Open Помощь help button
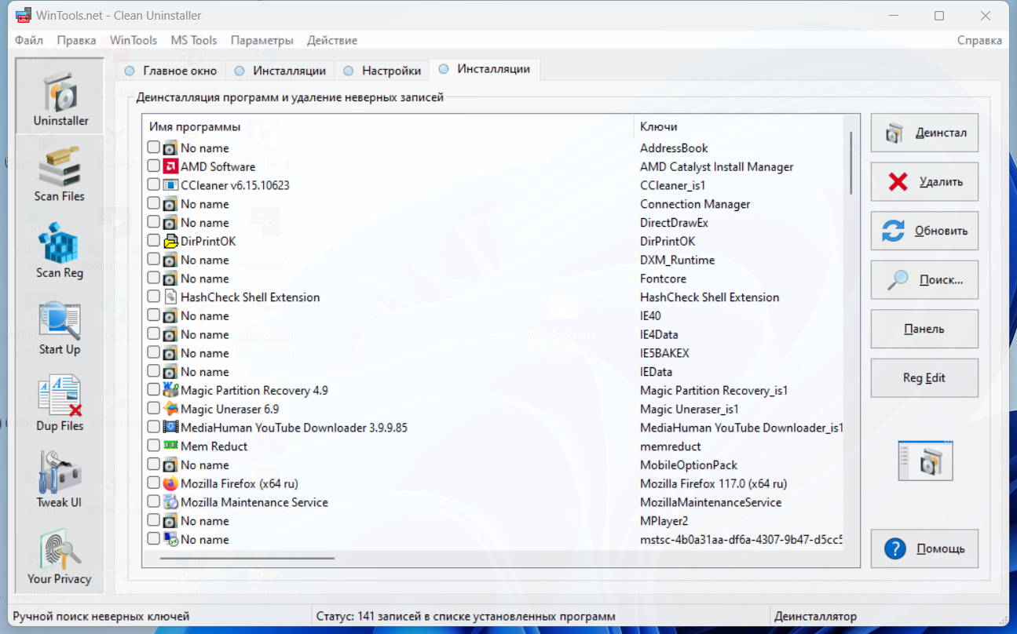1017x634 pixels. 924,548
